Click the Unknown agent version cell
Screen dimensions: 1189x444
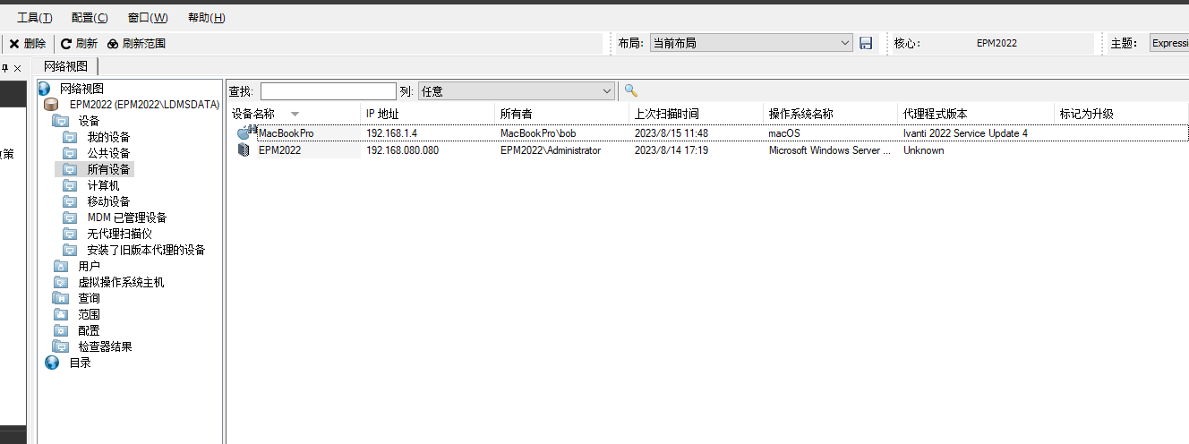(924, 150)
